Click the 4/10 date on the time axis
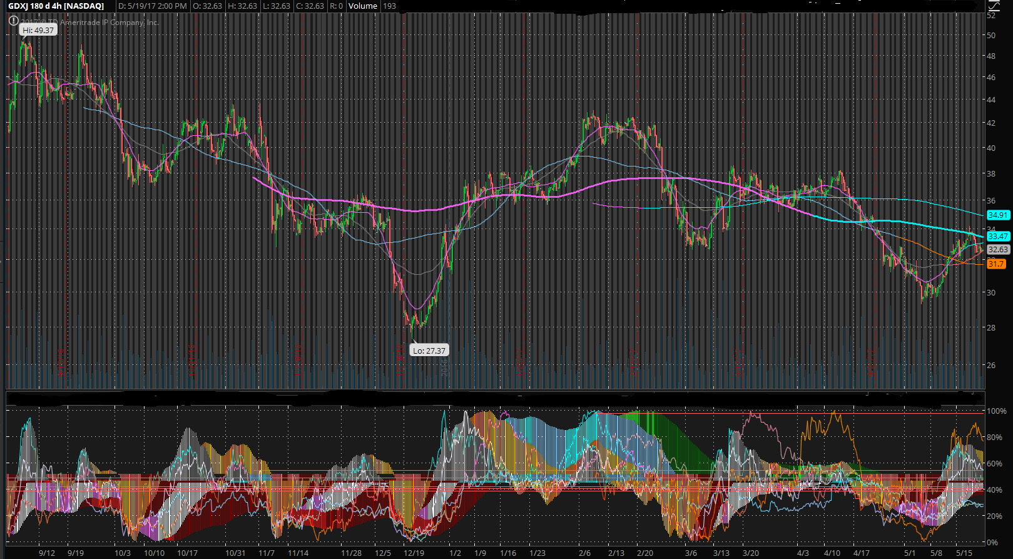 832,553
